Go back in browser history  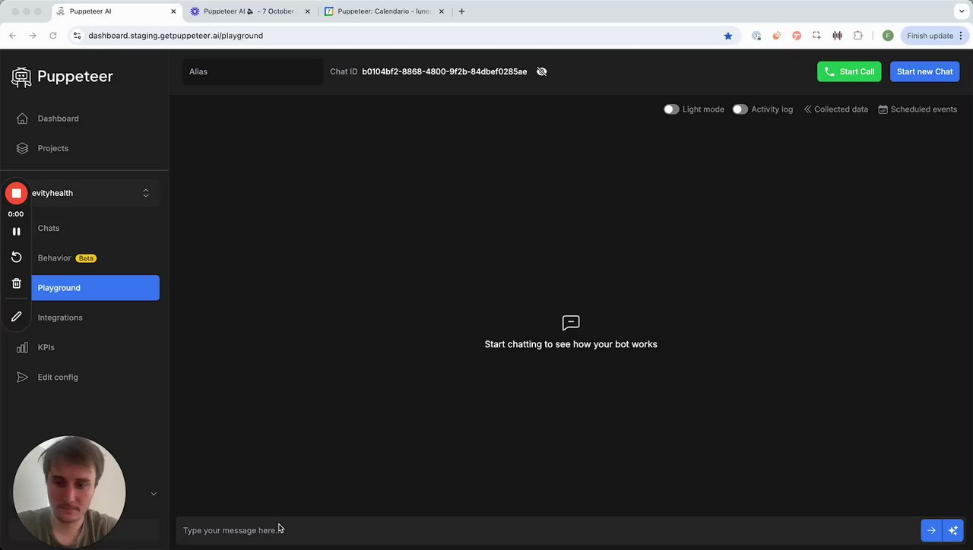coord(13,36)
